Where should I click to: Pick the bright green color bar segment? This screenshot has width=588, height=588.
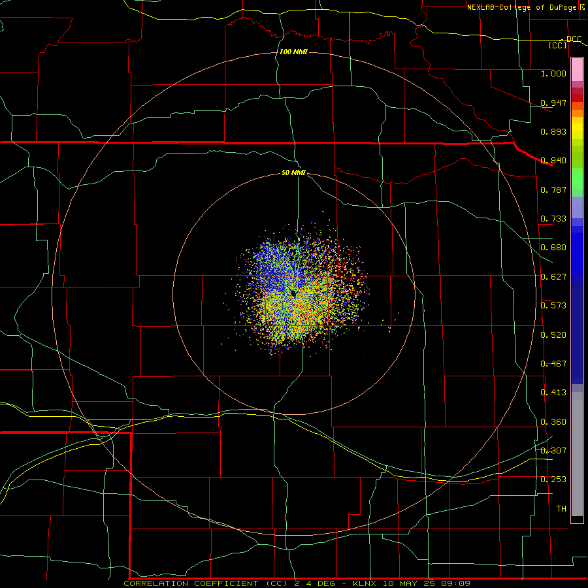click(577, 178)
